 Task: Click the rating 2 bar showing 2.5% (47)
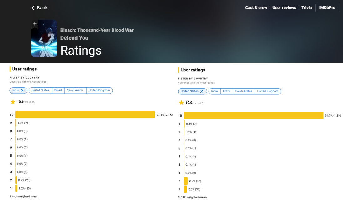[x=186, y=181]
